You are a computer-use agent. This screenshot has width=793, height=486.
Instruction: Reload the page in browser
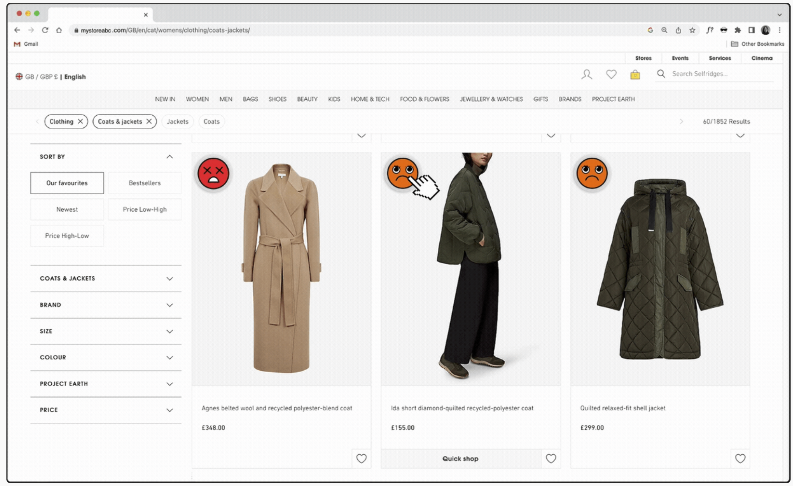tap(45, 30)
